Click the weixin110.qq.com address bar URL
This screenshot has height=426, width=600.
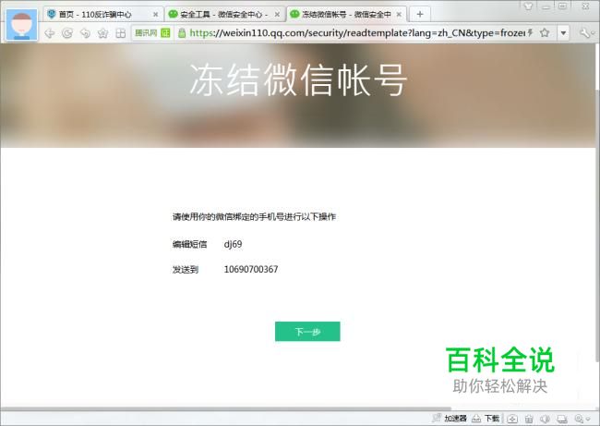(x=357, y=33)
